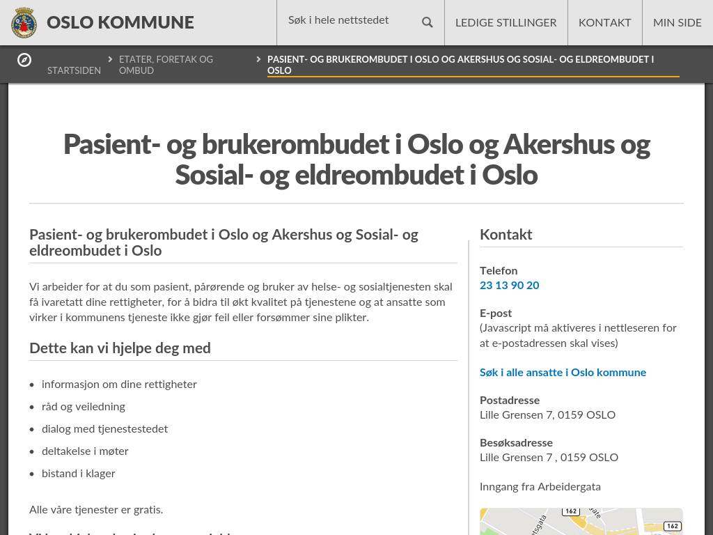
Task: Click the map thumbnail below the address
Action: coord(581,522)
